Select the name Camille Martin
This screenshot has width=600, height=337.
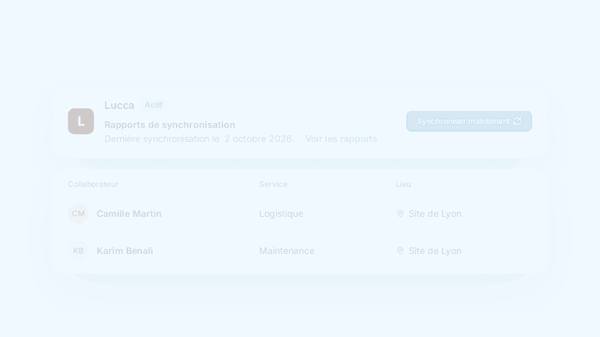click(129, 213)
